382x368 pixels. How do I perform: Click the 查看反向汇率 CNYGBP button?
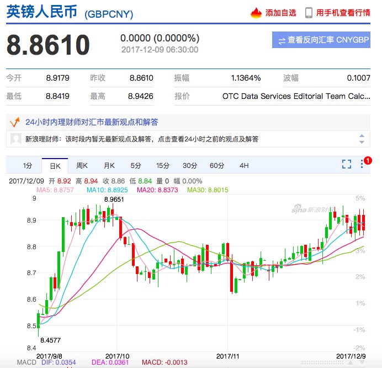pyautogui.click(x=321, y=40)
